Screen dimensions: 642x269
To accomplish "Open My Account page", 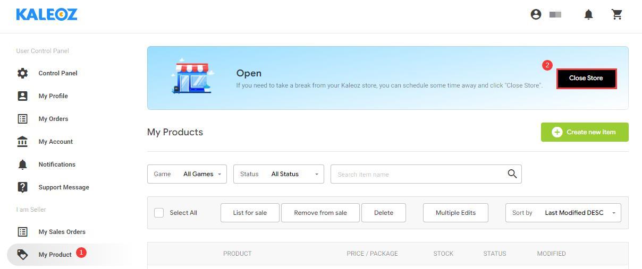I will (x=56, y=142).
